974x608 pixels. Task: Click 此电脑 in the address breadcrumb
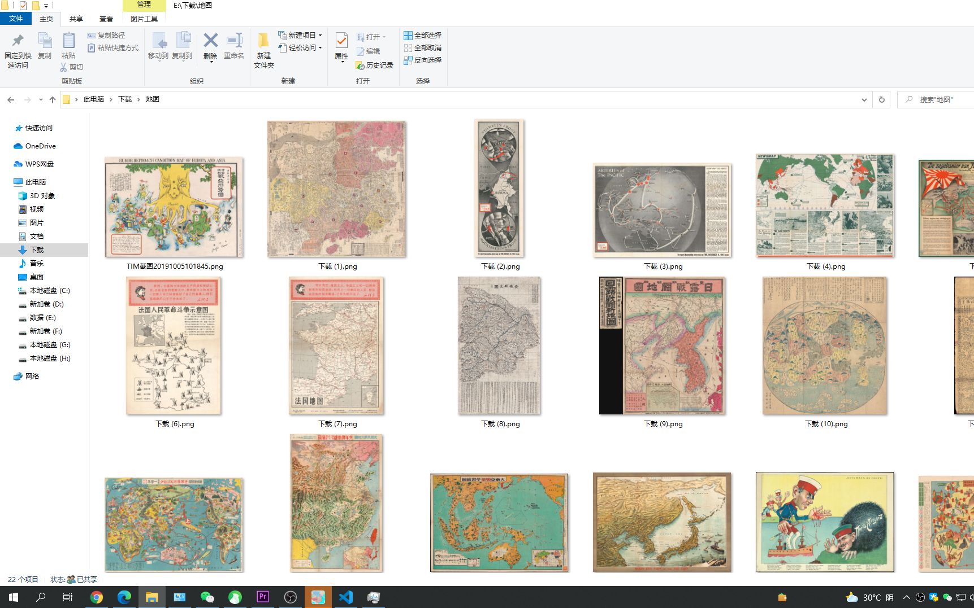coord(94,99)
